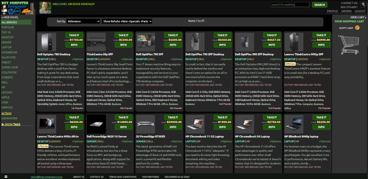Click Info for the R2300.00 ThinkCentre 58p
Image resolution: width=368 pixels, height=179 pixels.
123,45
